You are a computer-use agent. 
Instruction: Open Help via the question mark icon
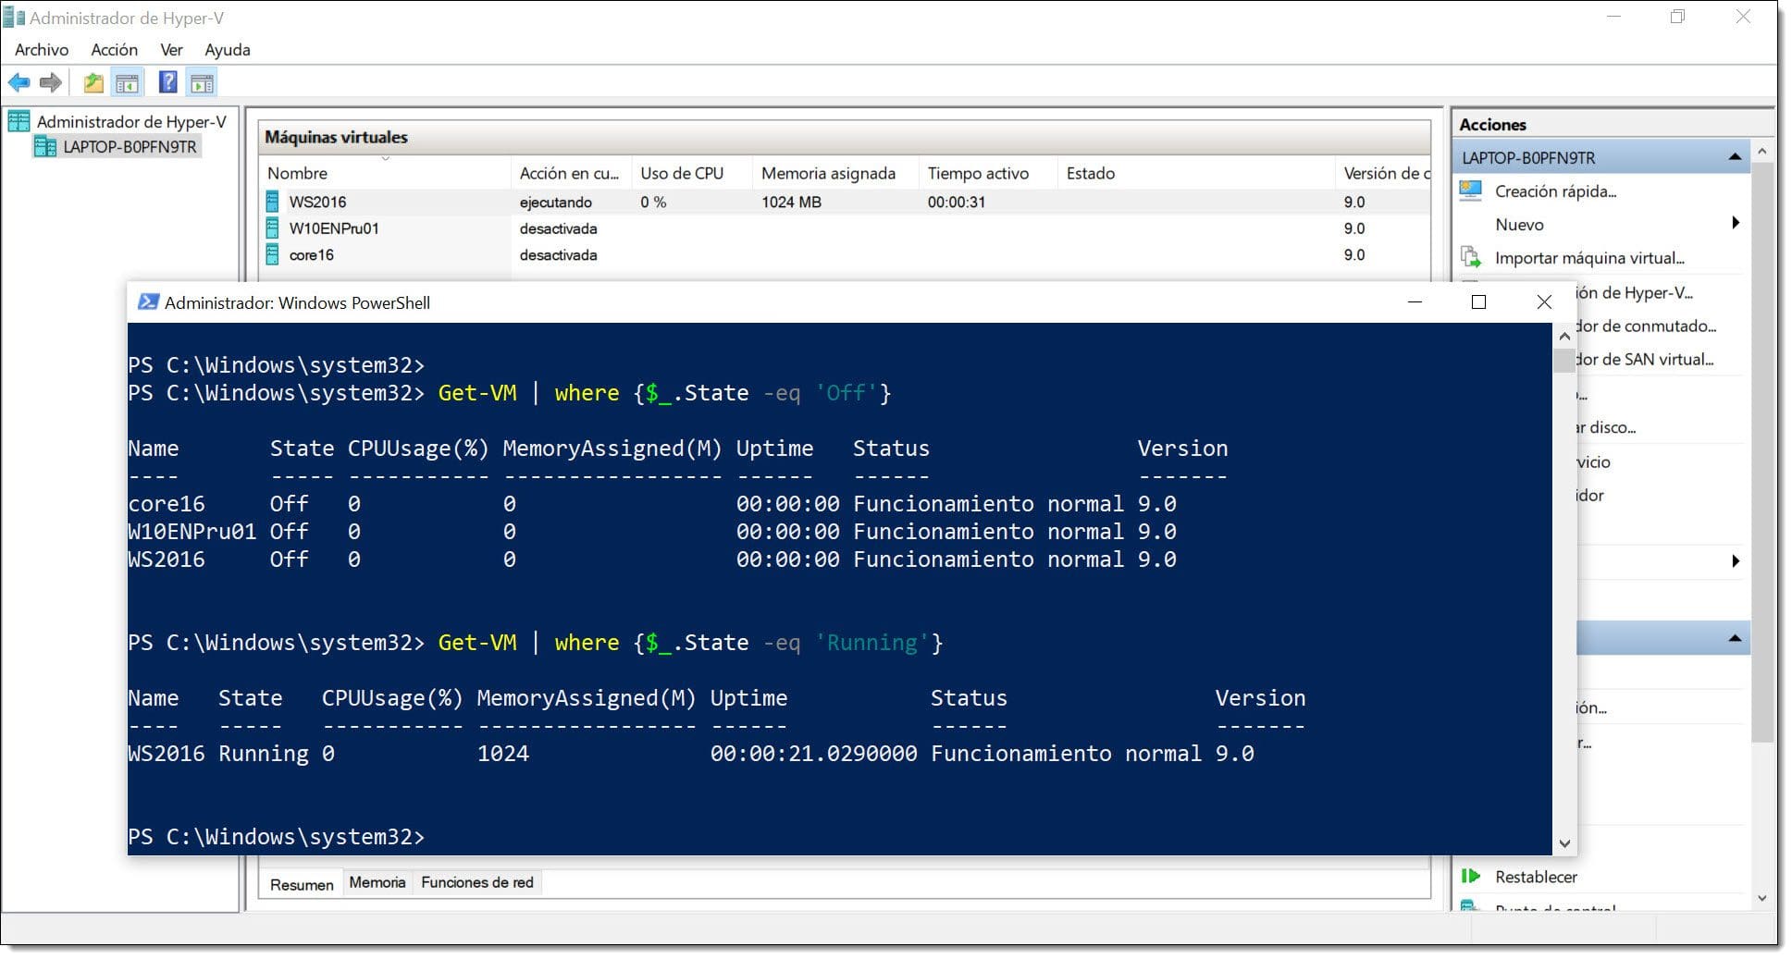point(167,83)
